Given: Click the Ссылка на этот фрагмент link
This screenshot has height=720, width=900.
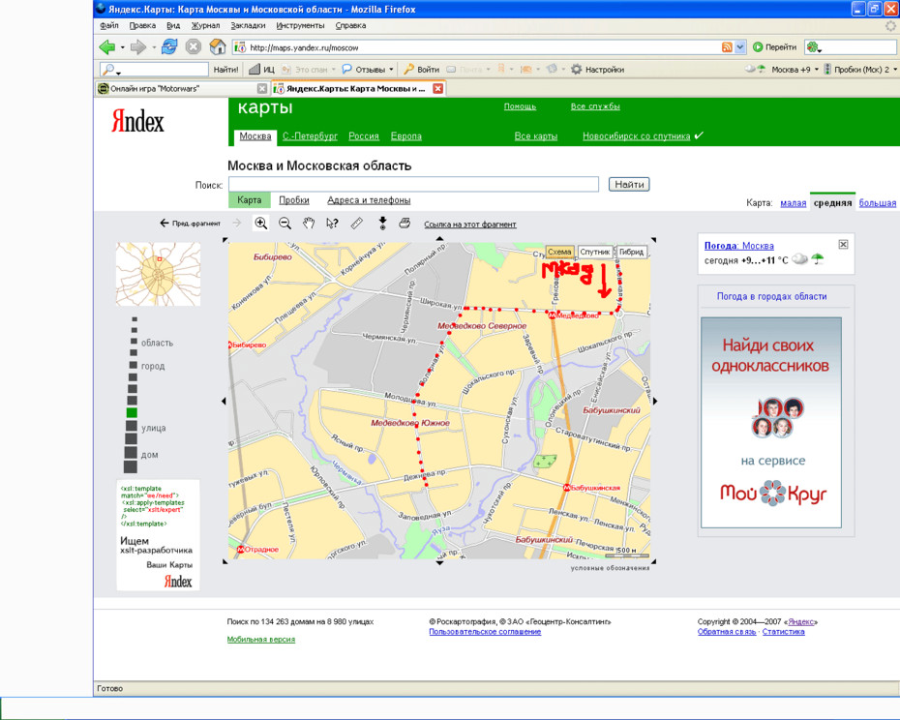Looking at the screenshot, I should coord(470,225).
